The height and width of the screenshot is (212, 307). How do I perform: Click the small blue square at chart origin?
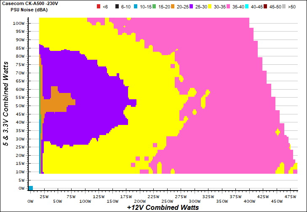pyautogui.click(x=30, y=188)
